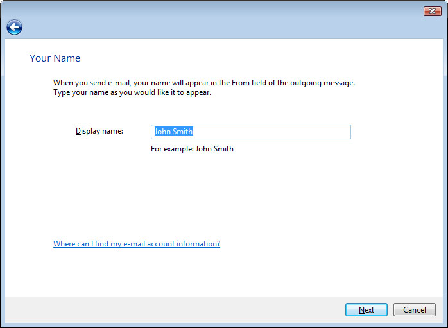Click the highlighted John Smith text
This screenshot has width=448, height=328.
coord(173,132)
